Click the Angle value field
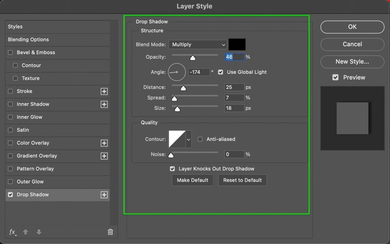The height and width of the screenshot is (244, 390). tap(199, 72)
